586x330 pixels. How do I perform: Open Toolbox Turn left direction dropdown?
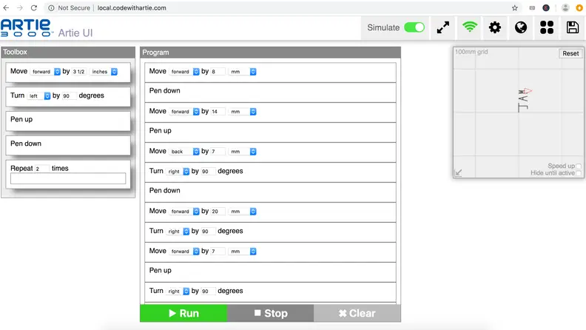coord(39,96)
